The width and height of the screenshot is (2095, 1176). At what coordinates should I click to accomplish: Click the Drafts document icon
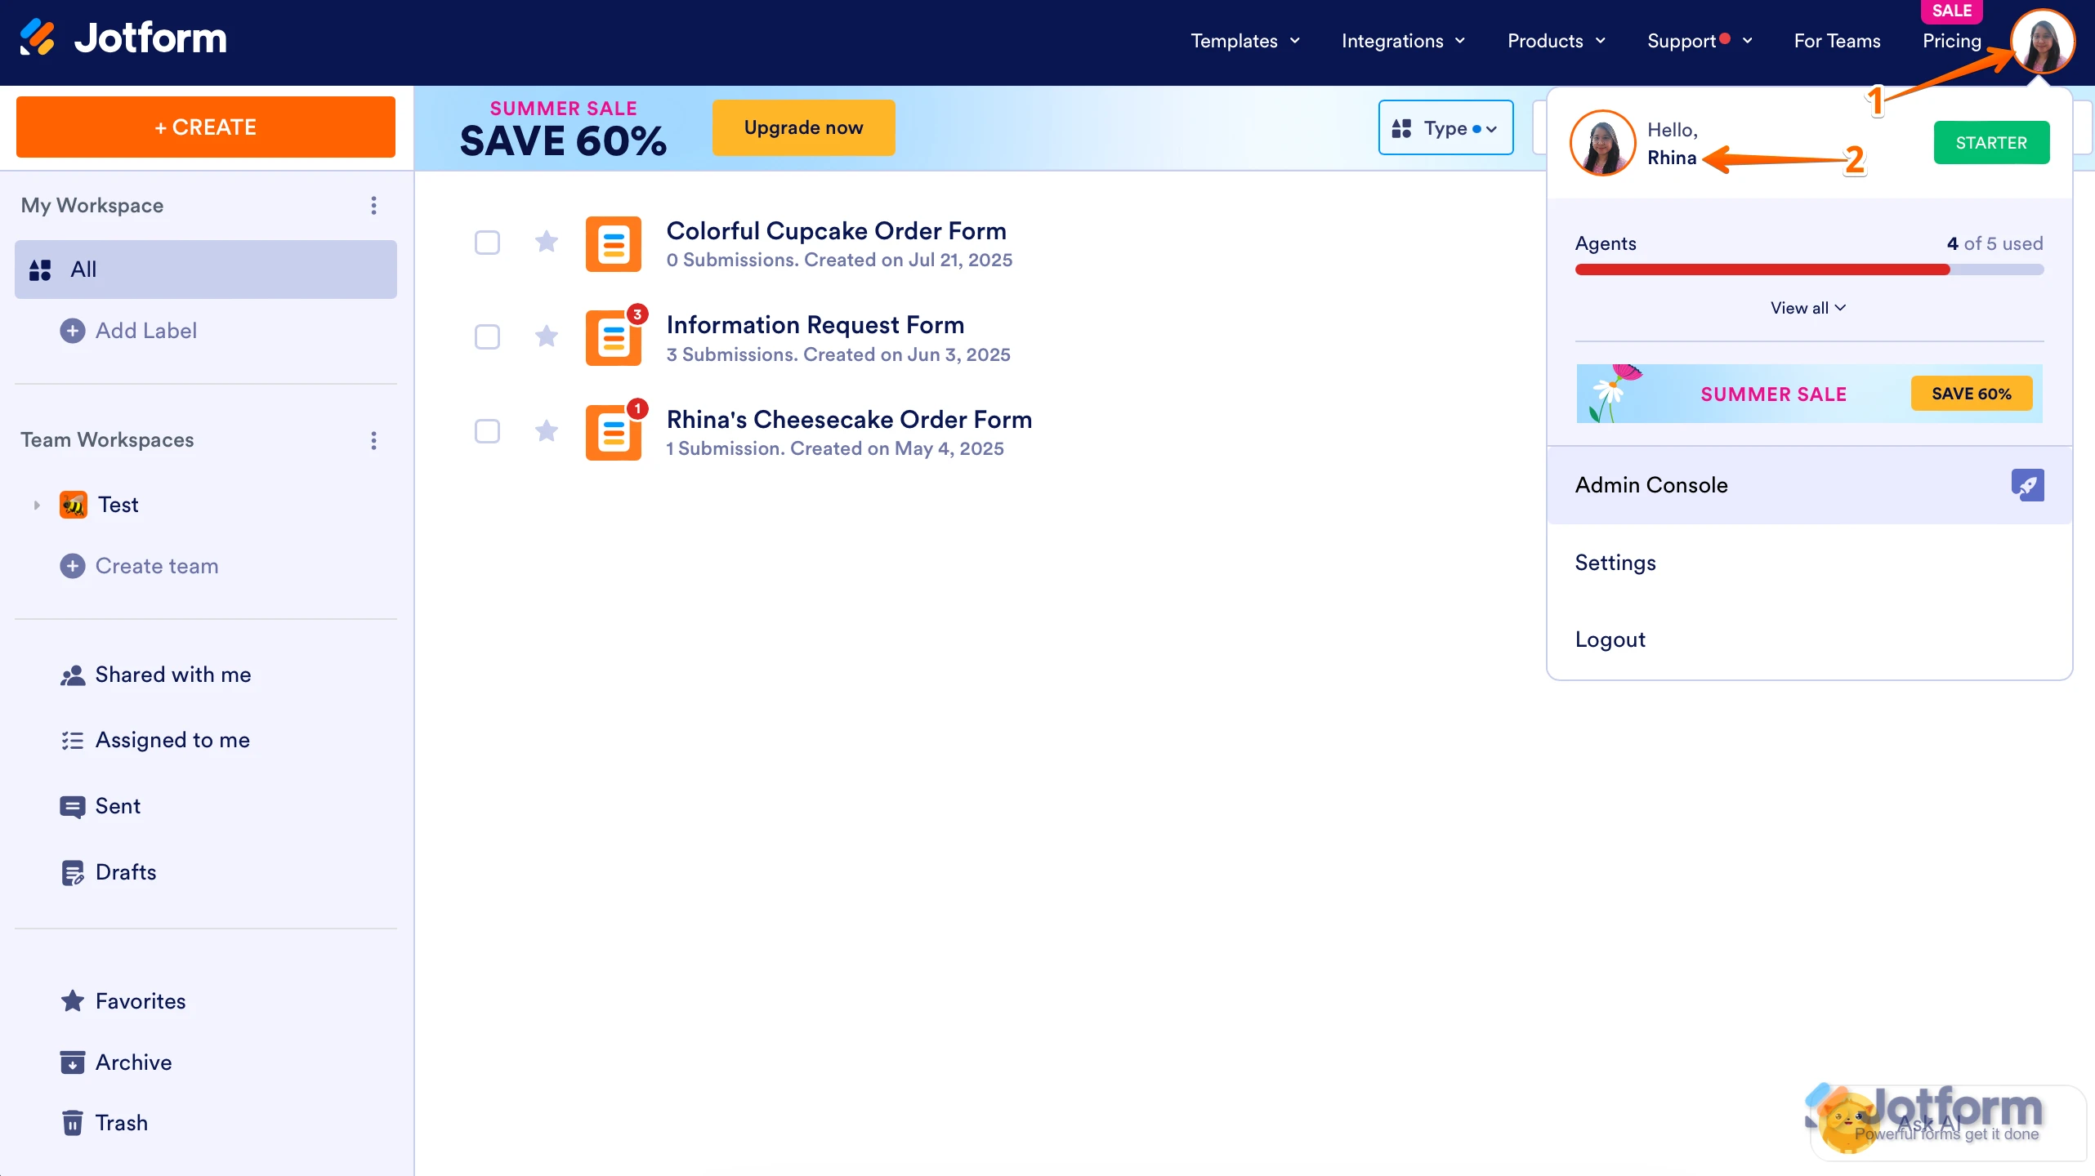[x=73, y=873]
